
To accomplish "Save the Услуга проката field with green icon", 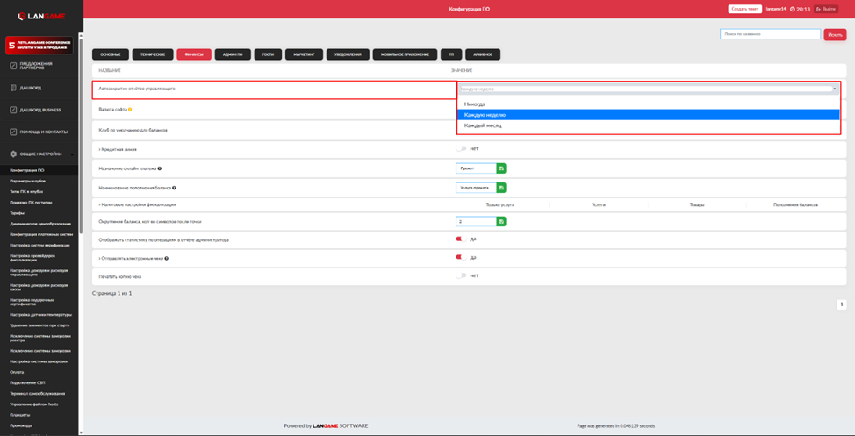I will coord(501,188).
